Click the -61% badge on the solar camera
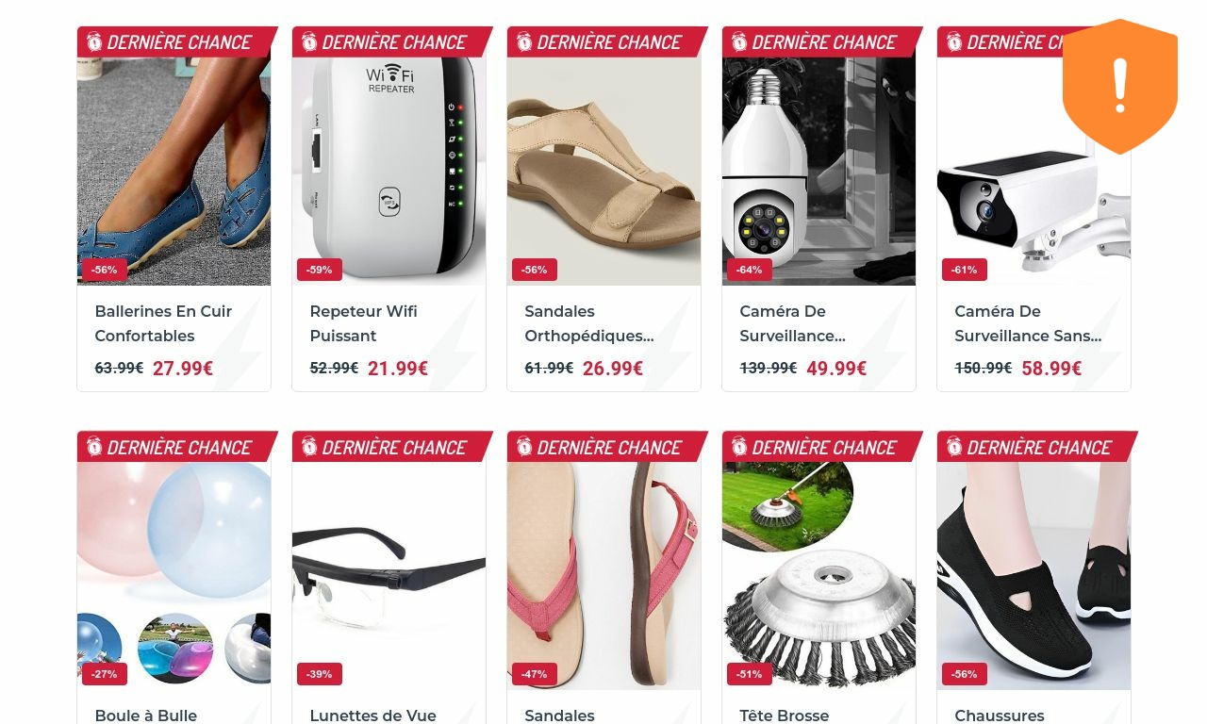Viewport: 1207px width, 724px height. click(x=965, y=270)
